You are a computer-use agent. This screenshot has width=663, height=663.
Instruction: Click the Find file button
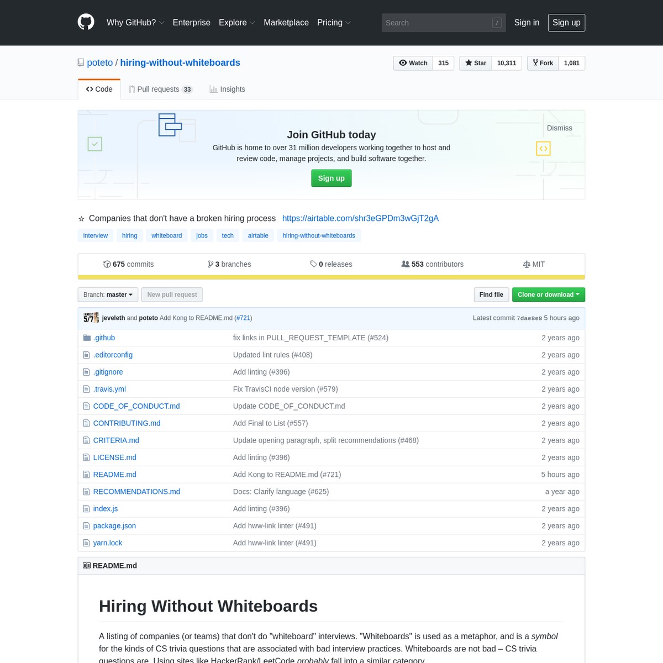coord(491,294)
